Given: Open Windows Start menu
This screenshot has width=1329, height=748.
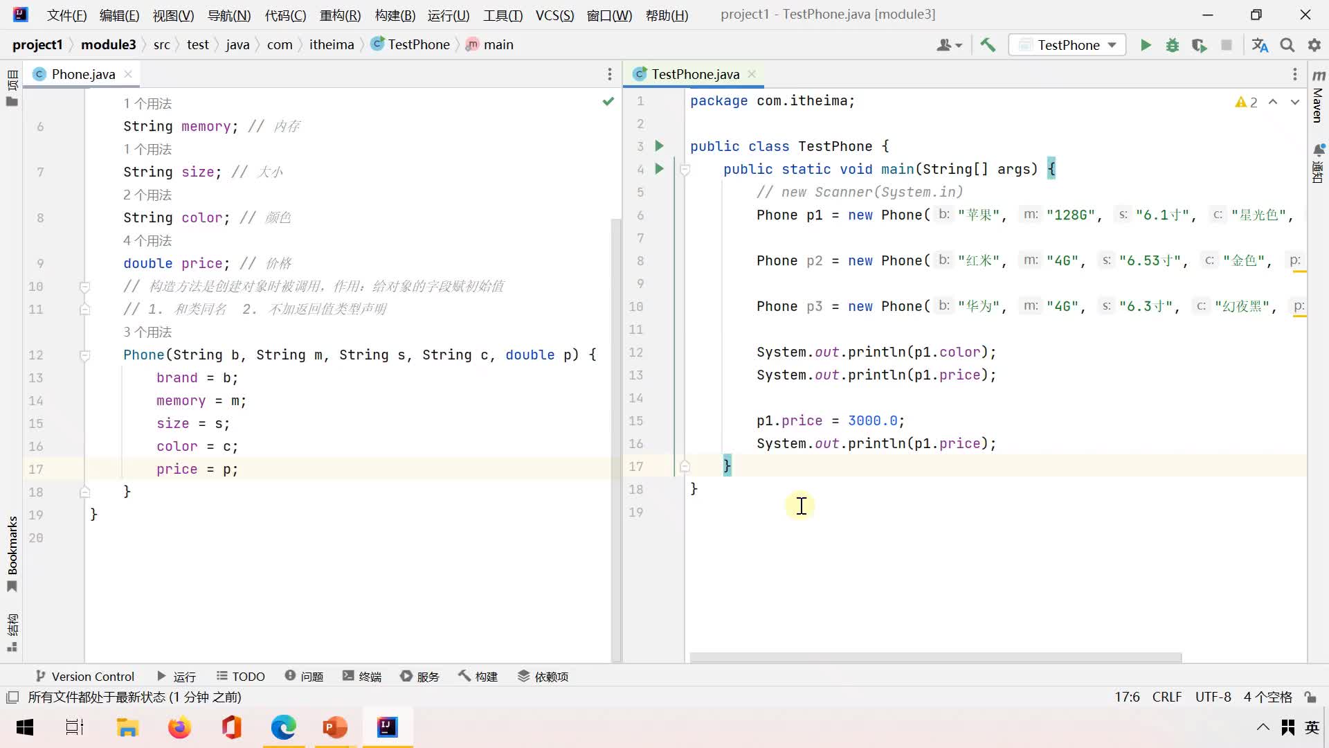Looking at the screenshot, I should pyautogui.click(x=26, y=727).
